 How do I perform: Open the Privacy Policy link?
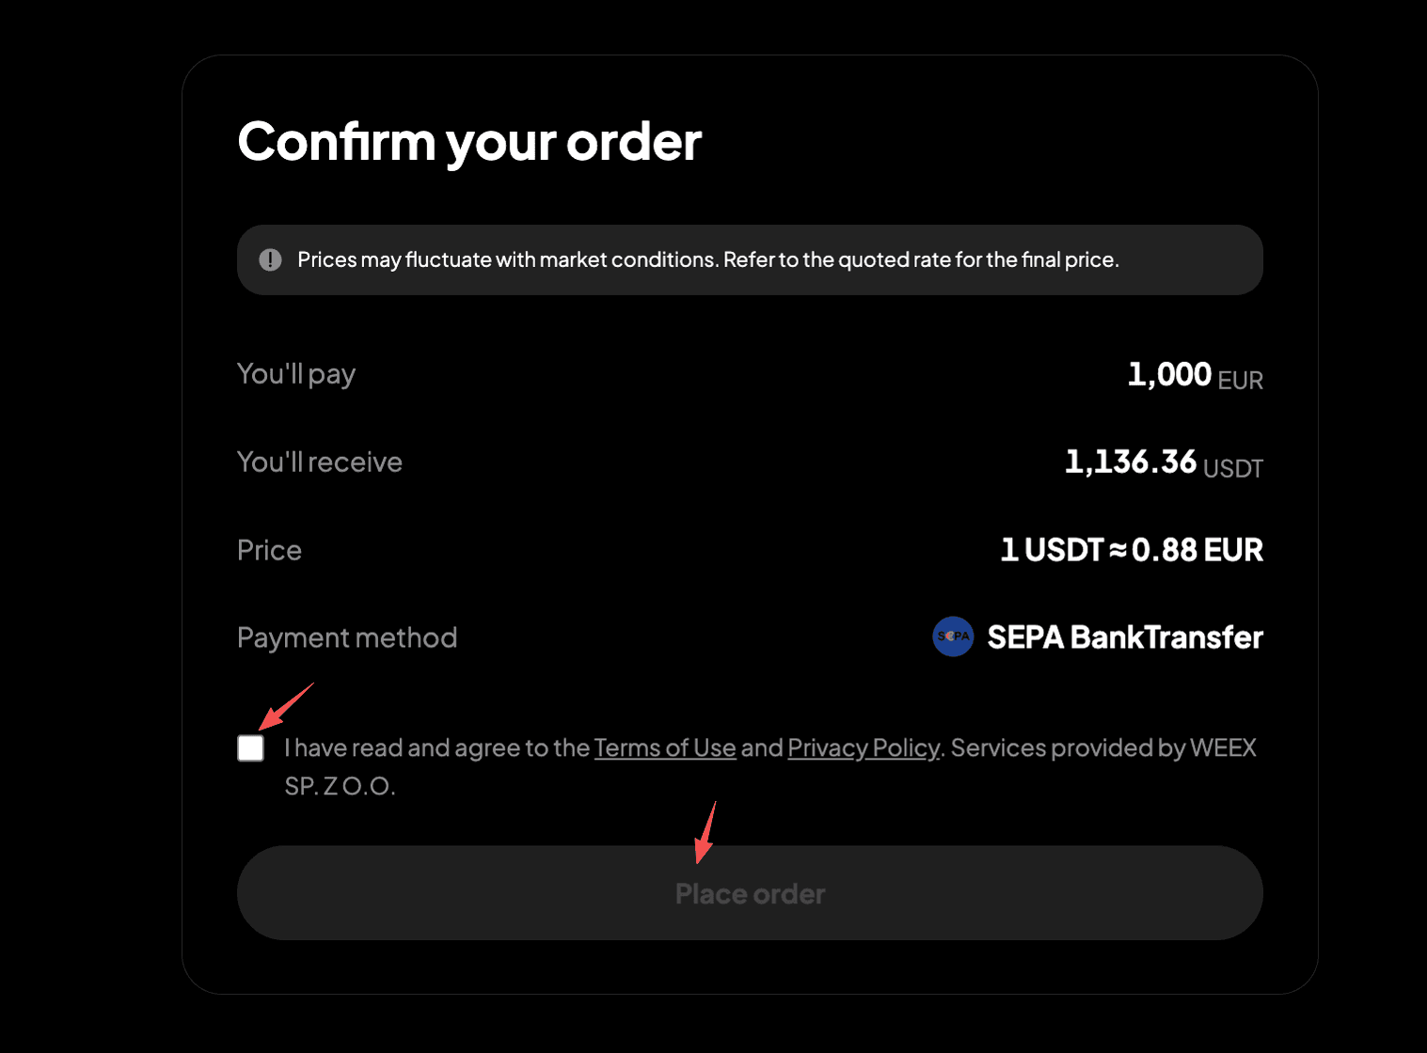pos(864,747)
